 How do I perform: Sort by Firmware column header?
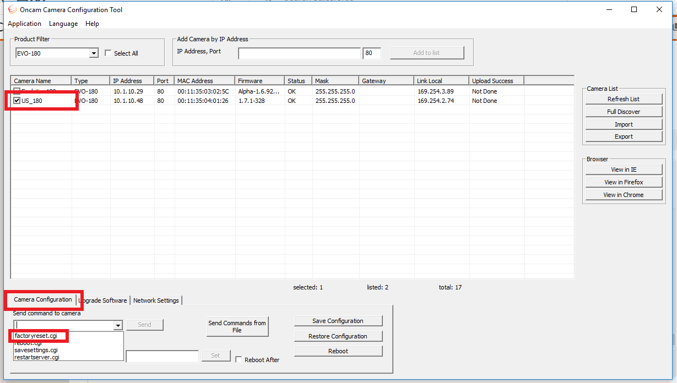259,81
